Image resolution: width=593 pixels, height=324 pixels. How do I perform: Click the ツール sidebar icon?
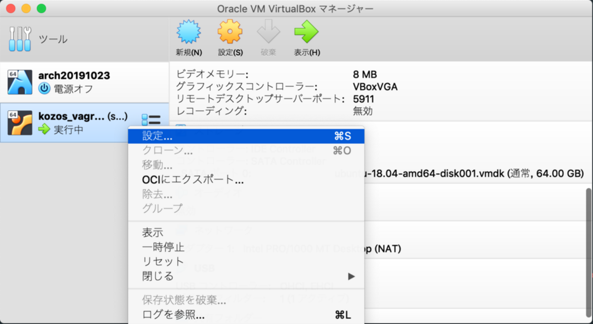[x=20, y=39]
